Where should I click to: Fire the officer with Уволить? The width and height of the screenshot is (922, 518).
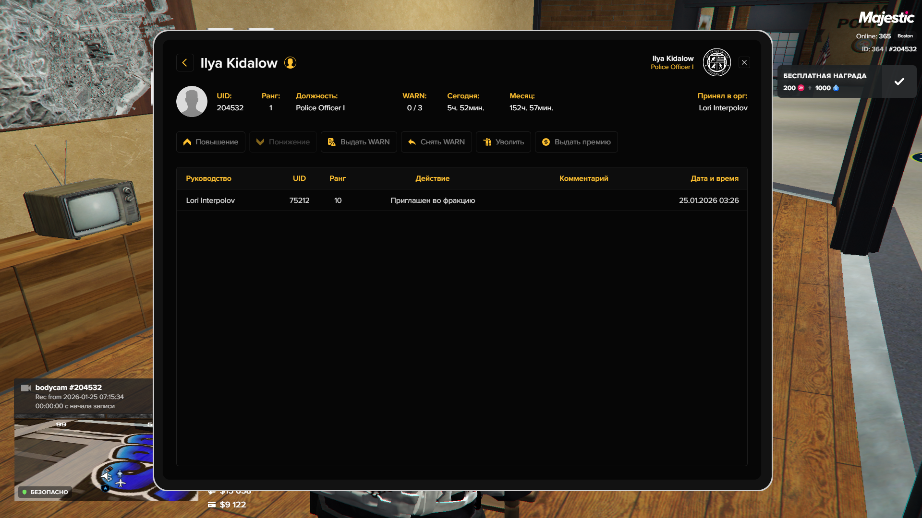(503, 142)
